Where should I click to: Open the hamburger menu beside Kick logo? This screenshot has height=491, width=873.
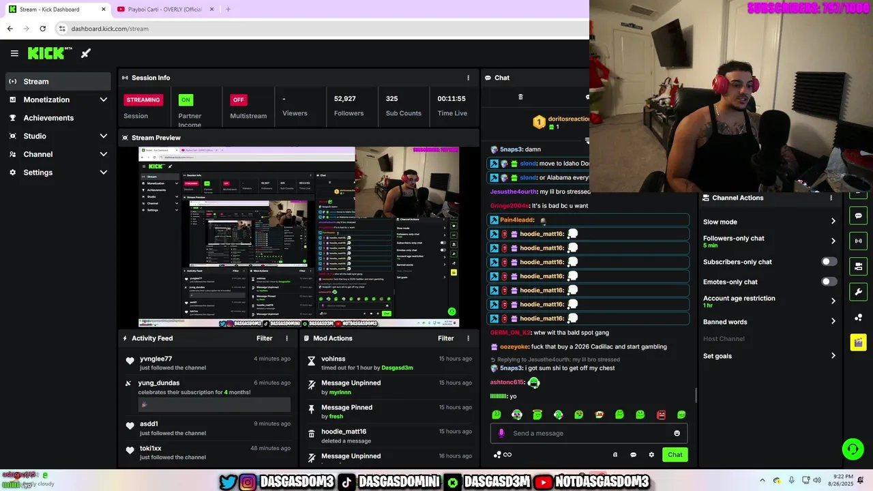coord(14,53)
